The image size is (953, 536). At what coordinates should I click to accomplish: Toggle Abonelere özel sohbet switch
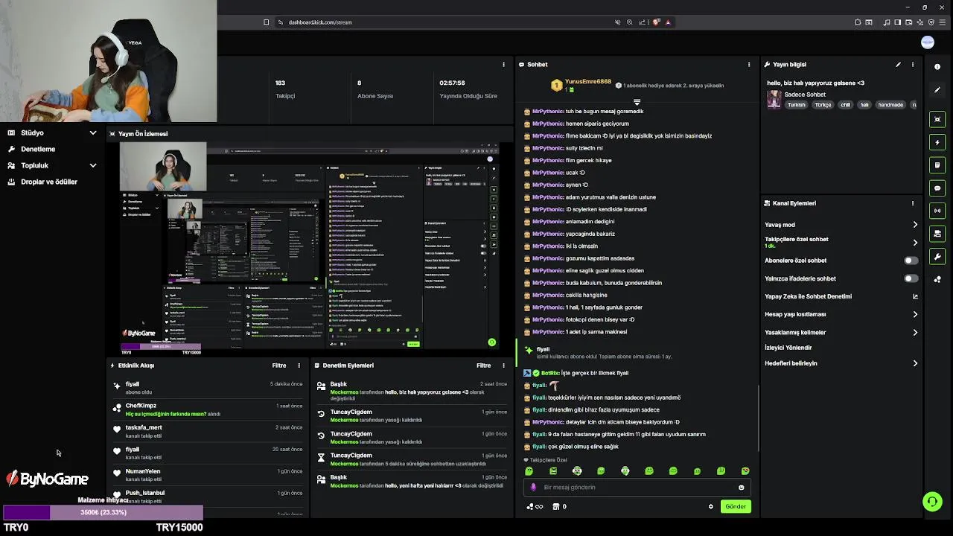(911, 261)
